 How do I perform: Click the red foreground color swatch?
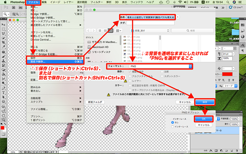click(x=3, y=128)
